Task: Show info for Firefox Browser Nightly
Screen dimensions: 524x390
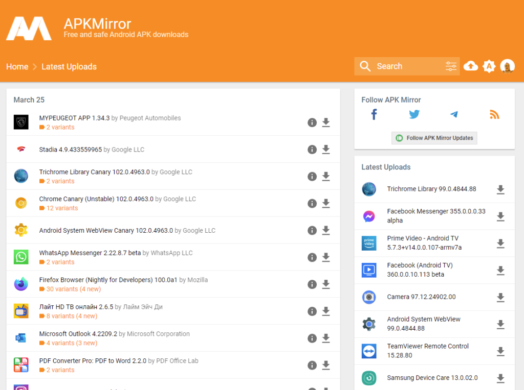Action: point(312,285)
